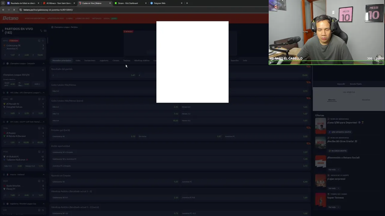The image size is (385, 216).
Task: Select the Goles market tab
Action: pyautogui.click(x=78, y=61)
